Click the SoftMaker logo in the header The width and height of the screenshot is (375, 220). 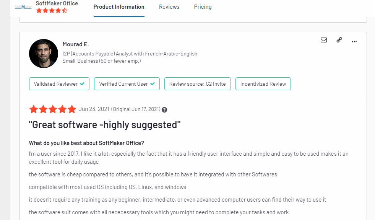[x=23, y=7]
